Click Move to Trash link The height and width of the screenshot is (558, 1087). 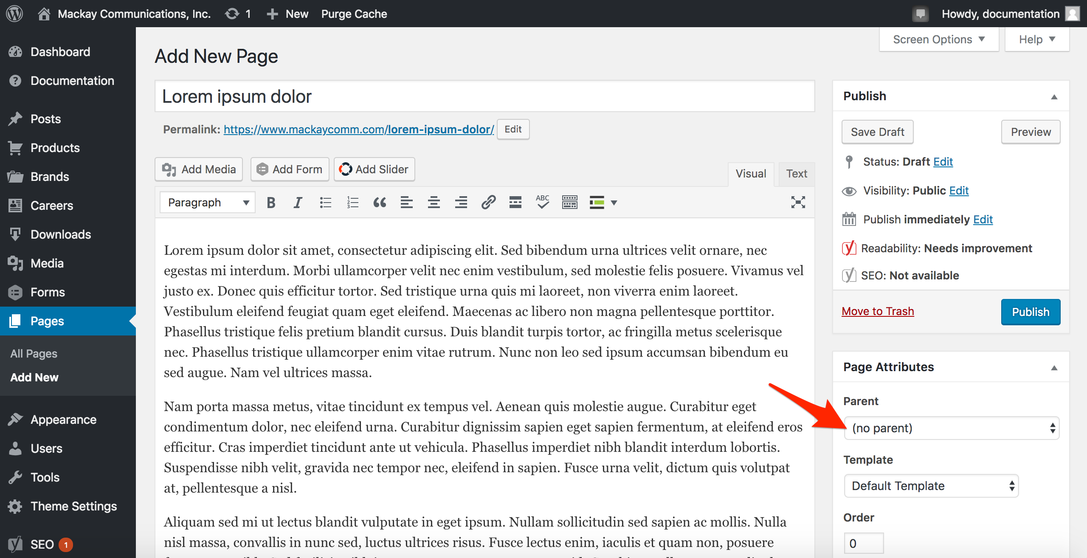[878, 311]
